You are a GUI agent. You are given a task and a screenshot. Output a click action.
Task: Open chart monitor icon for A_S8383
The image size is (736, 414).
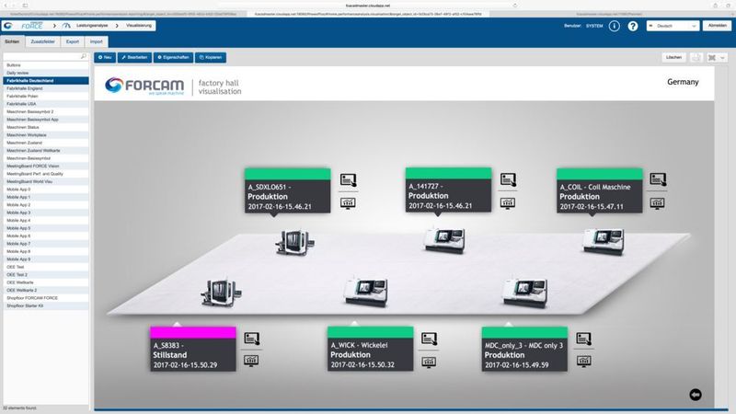pos(250,361)
